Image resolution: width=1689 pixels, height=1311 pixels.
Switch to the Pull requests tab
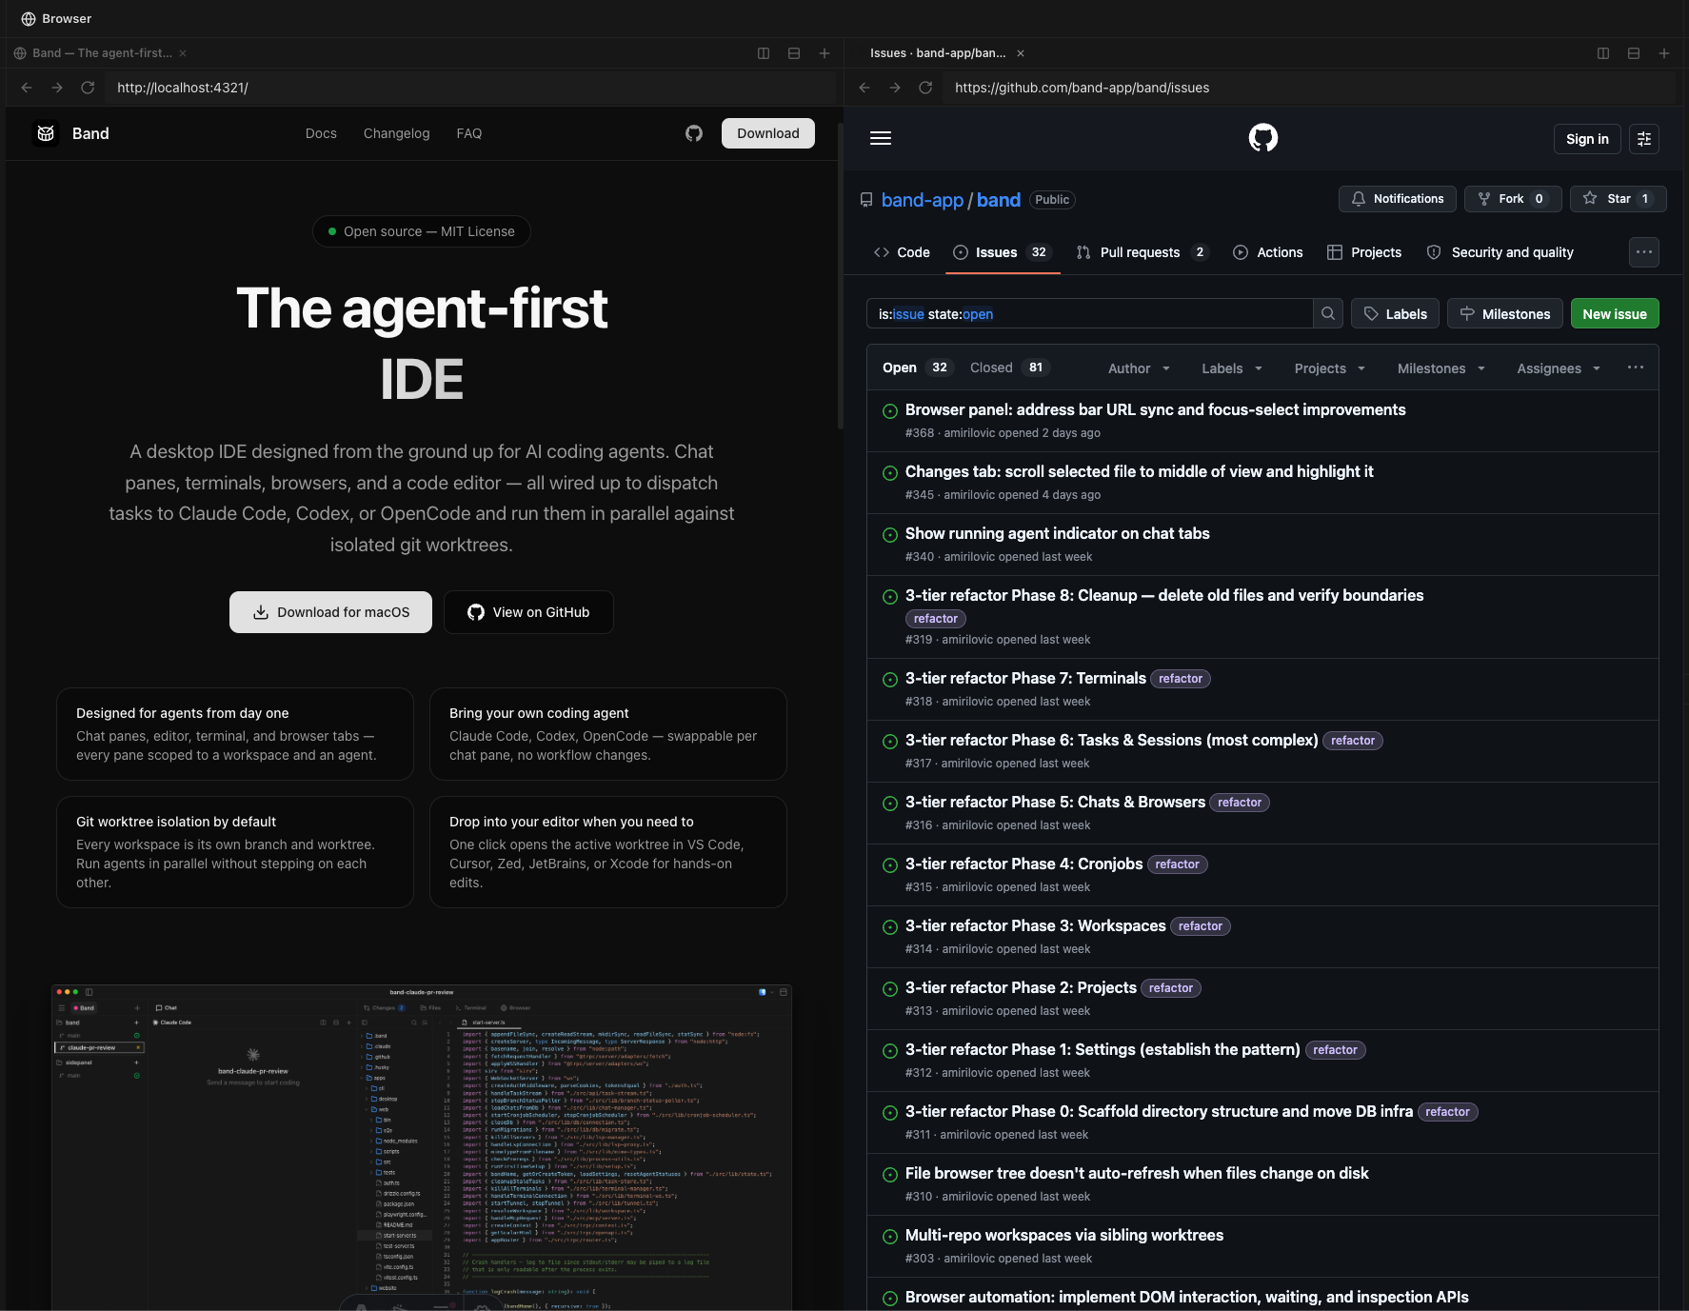(x=1143, y=252)
